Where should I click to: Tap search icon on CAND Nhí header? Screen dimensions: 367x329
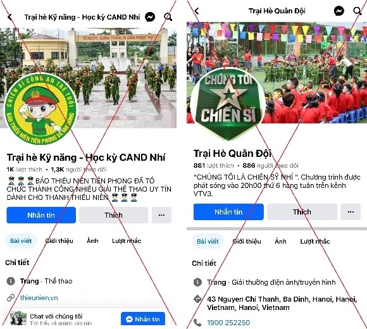[x=168, y=17]
